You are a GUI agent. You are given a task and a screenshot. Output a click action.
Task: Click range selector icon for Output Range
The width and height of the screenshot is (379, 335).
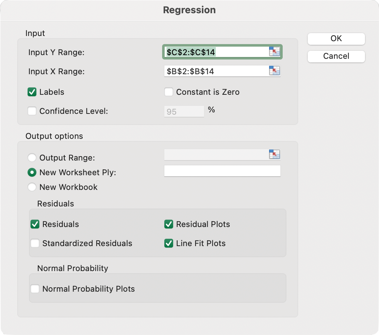tap(274, 155)
